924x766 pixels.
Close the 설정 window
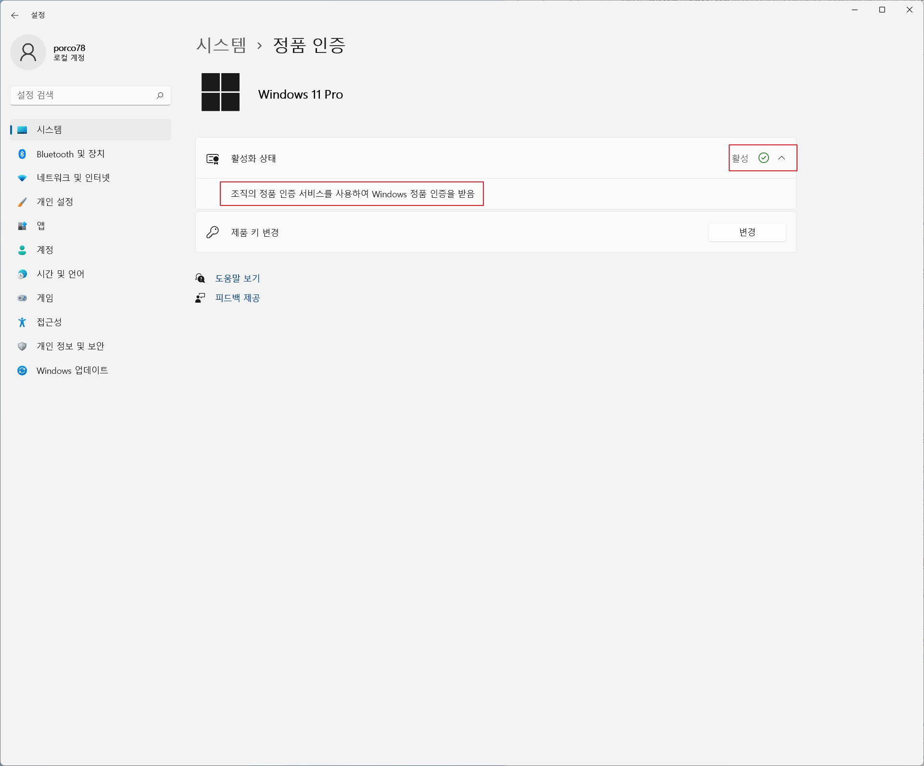pyautogui.click(x=910, y=10)
